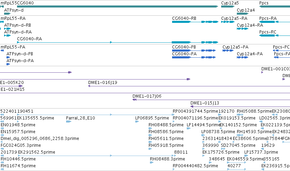Image resolution: width=290 pixels, height=171 pixels.
Task: Select the CG6040 gene bar
Action: point(118,6)
